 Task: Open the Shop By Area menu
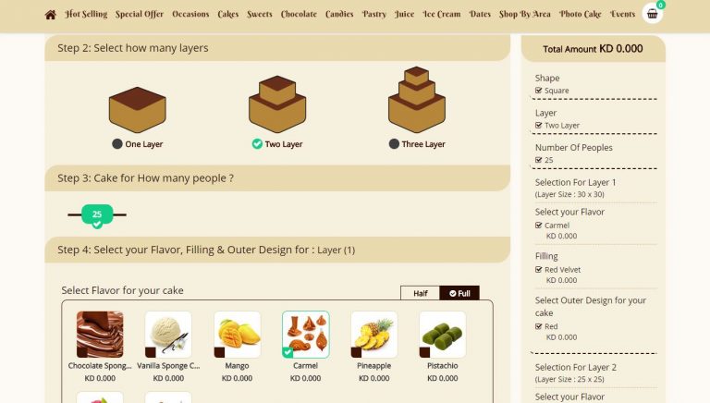[x=525, y=14]
